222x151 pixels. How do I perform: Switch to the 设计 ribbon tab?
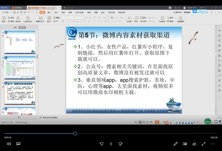tap(56, 12)
